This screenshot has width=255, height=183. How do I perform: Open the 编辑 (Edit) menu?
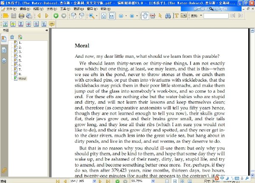coord(25,9)
